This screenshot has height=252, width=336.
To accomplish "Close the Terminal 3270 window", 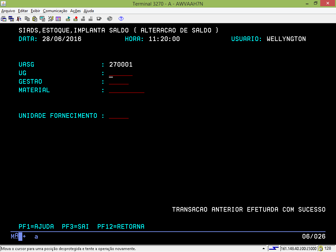I will [x=328, y=3].
